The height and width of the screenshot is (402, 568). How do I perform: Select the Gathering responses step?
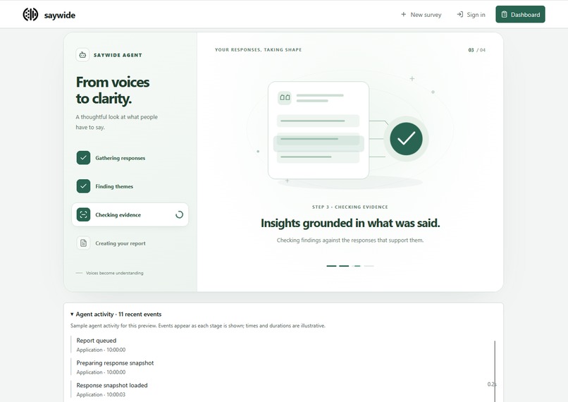point(130,158)
